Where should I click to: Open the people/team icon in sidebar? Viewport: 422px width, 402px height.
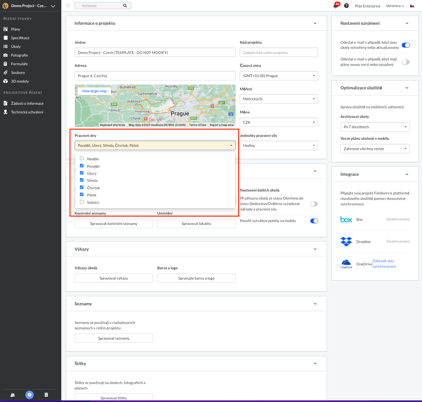pos(13,395)
